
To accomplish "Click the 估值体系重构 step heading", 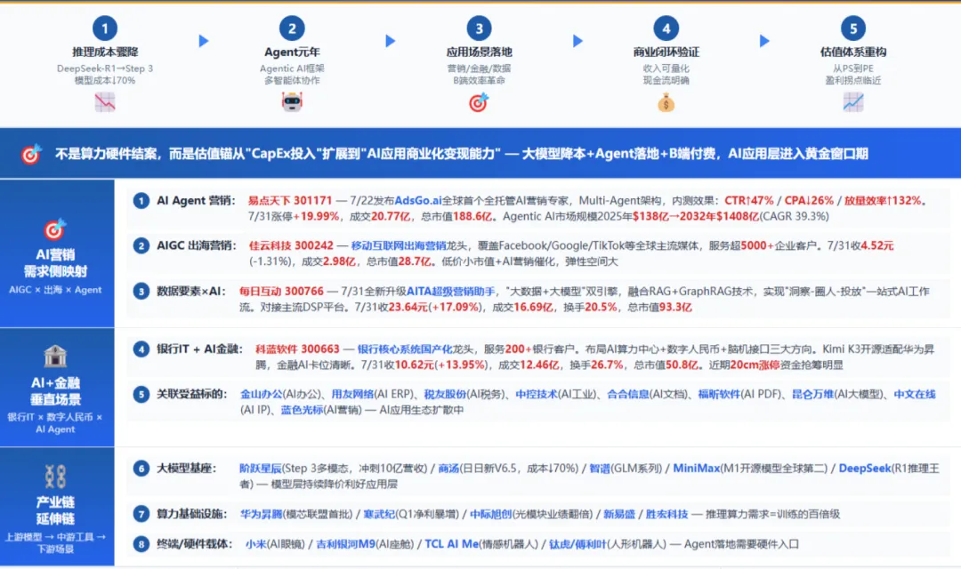I will (x=852, y=52).
